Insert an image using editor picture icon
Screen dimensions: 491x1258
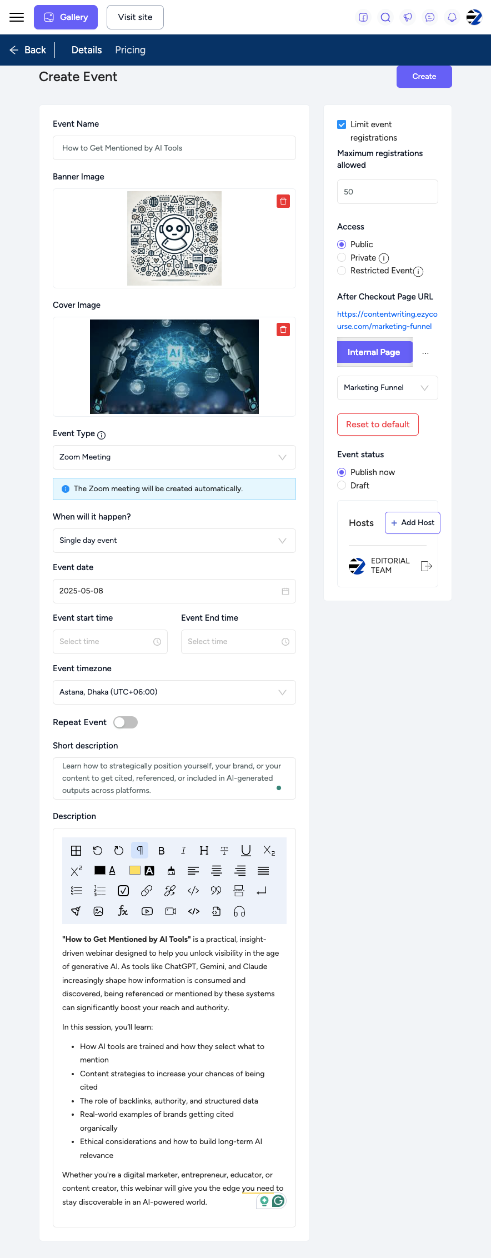[x=98, y=911]
